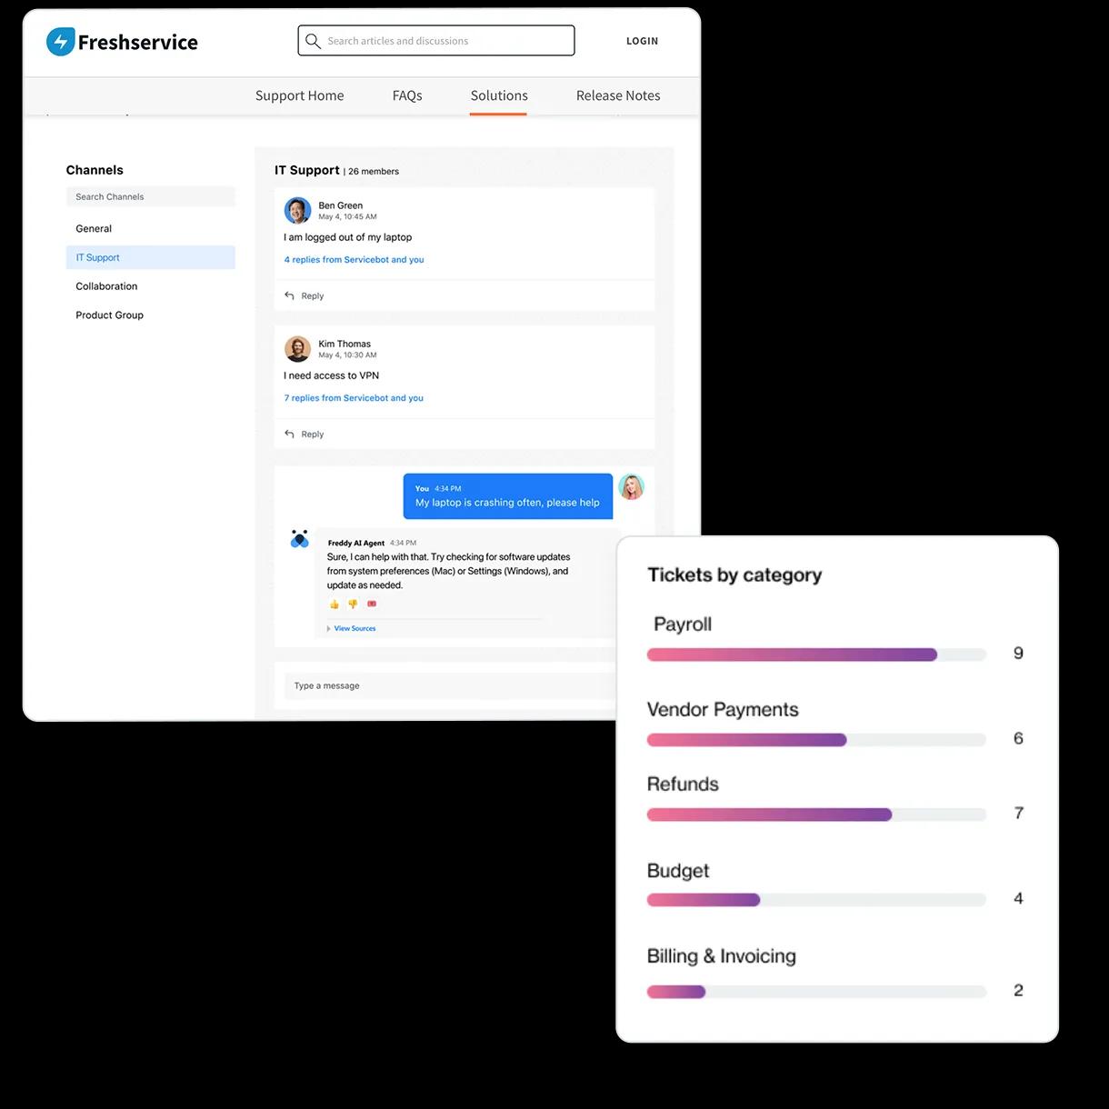Click the 'Refunds' category label
The width and height of the screenshot is (1109, 1109).
[683, 784]
